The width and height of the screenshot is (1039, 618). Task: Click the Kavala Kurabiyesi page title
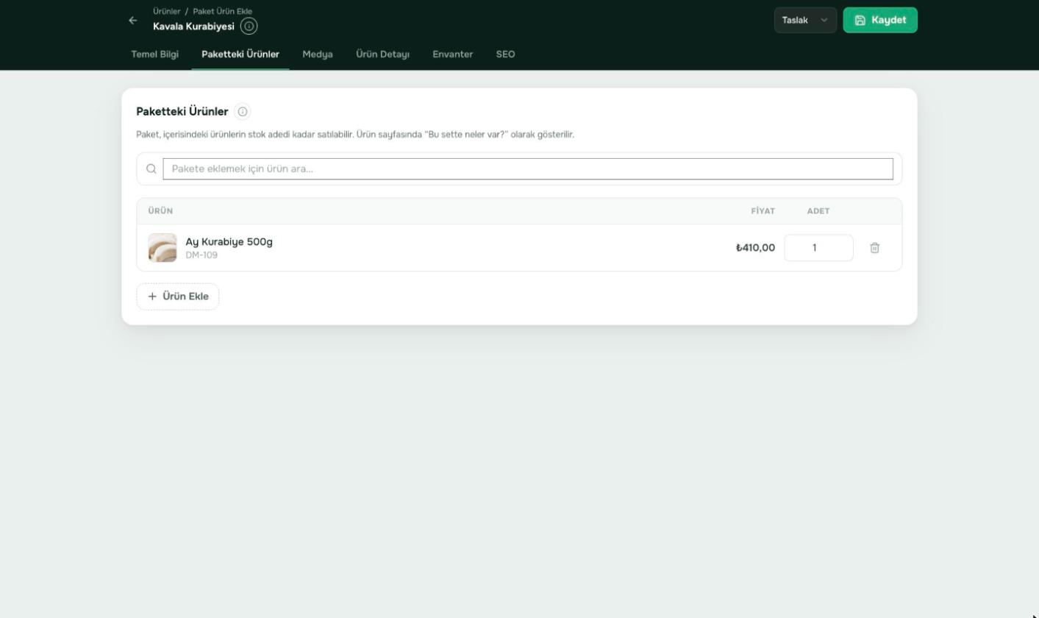point(193,26)
